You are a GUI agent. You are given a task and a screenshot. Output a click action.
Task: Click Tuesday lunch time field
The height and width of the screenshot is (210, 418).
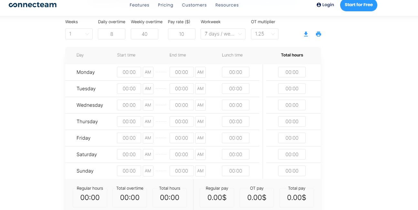[x=235, y=89]
